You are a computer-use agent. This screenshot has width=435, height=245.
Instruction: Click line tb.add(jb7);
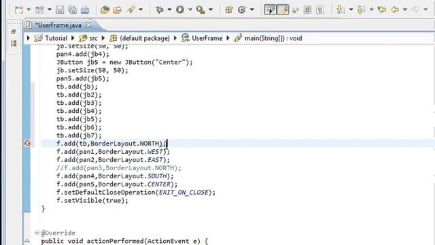tap(79, 135)
